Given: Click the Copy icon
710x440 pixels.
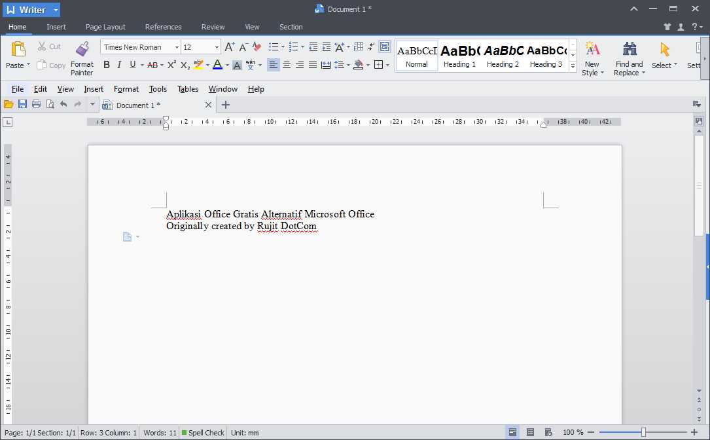Looking at the screenshot, I should click(x=41, y=65).
